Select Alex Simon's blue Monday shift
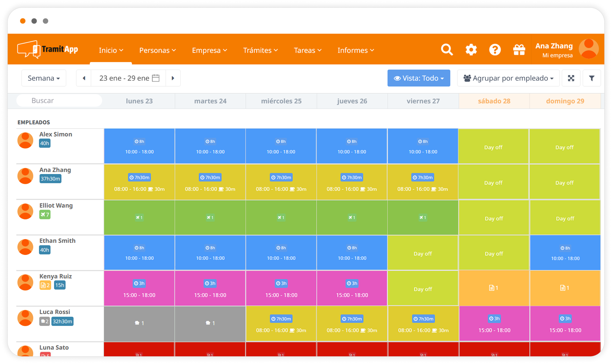 pyautogui.click(x=139, y=146)
